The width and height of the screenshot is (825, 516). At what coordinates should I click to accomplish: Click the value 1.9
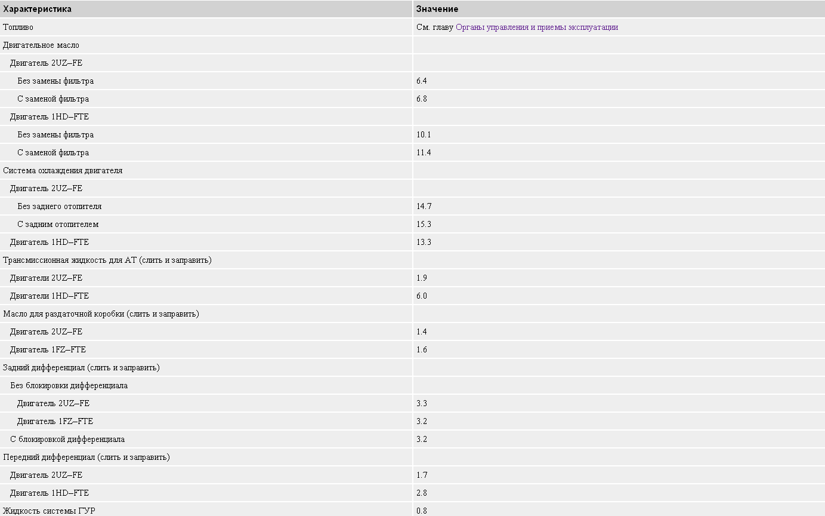(422, 278)
